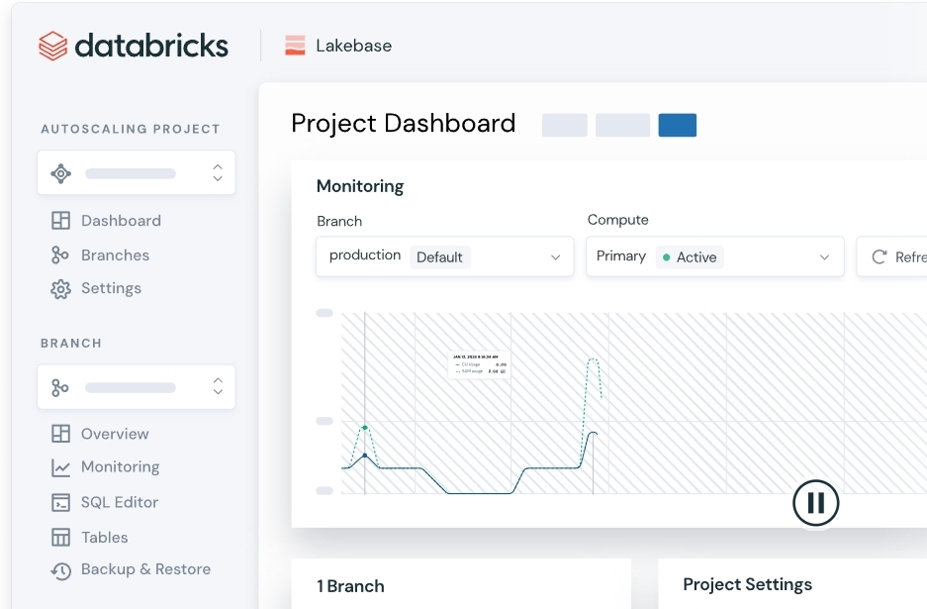
Task: Click the Tables icon in sidebar
Action: (x=60, y=538)
